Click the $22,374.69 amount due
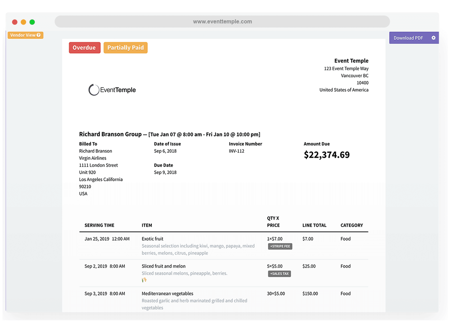The height and width of the screenshot is (332, 450). point(327,155)
